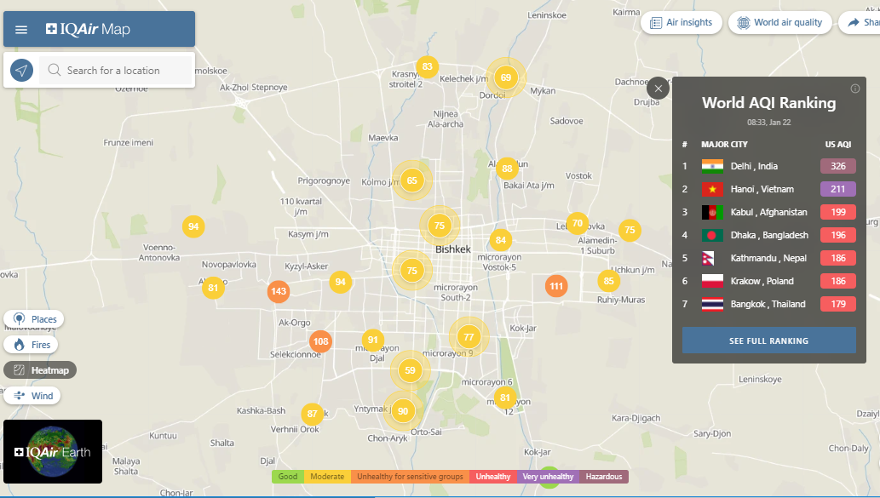Select Delhi, India in ranking list
The height and width of the screenshot is (498, 880).
tap(754, 166)
